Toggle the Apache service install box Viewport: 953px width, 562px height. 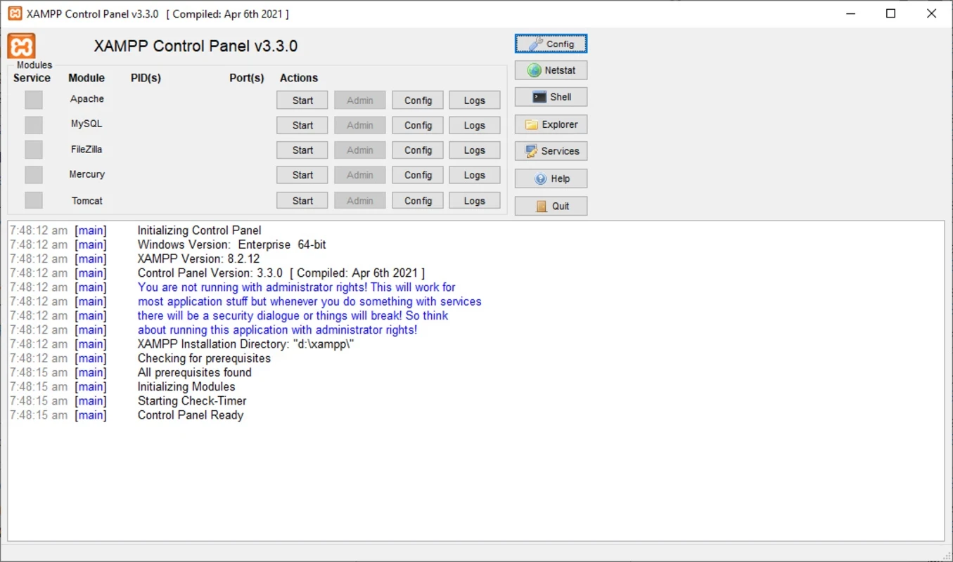click(34, 100)
